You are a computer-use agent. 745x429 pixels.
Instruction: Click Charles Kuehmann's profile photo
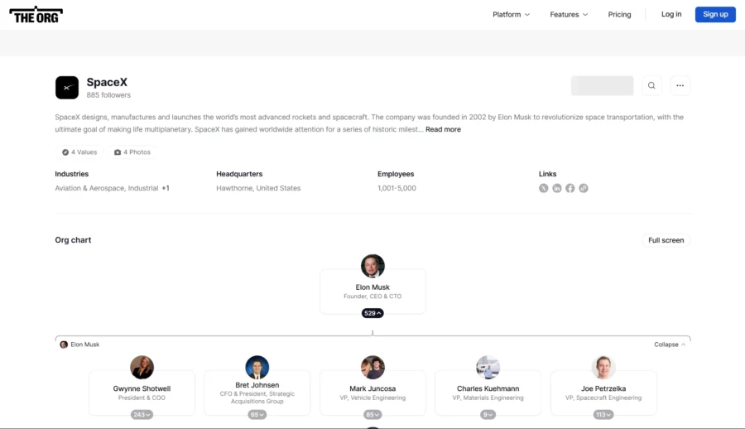[488, 367]
